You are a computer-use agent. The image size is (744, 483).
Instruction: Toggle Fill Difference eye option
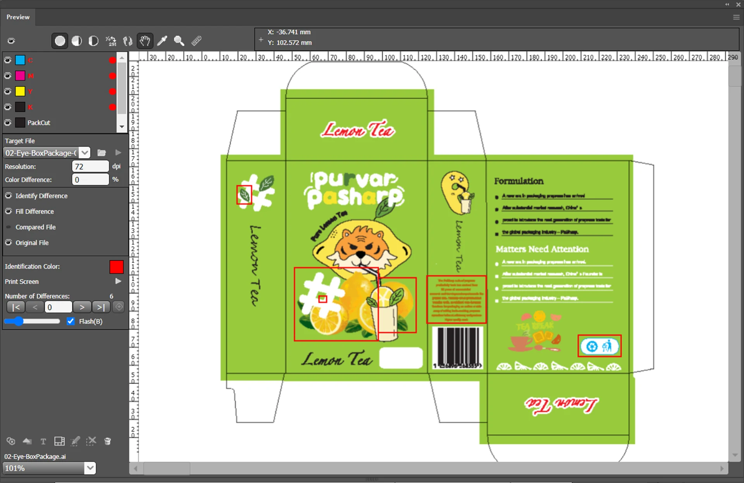[9, 211]
